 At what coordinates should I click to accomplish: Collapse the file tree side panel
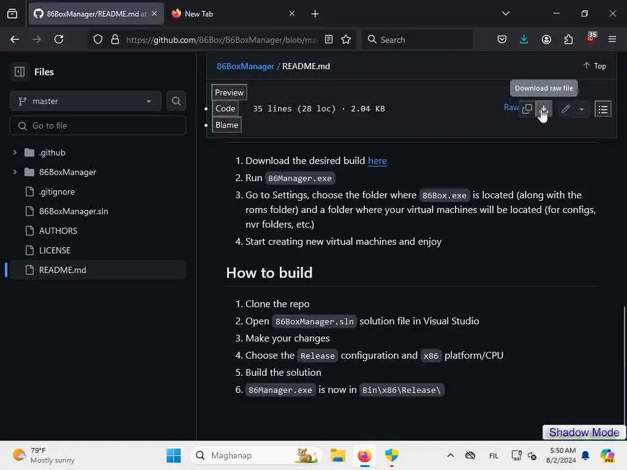[19, 72]
